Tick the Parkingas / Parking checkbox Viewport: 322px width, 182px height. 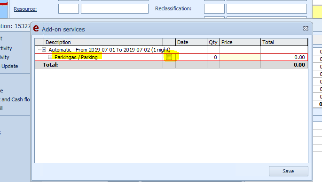[169, 57]
